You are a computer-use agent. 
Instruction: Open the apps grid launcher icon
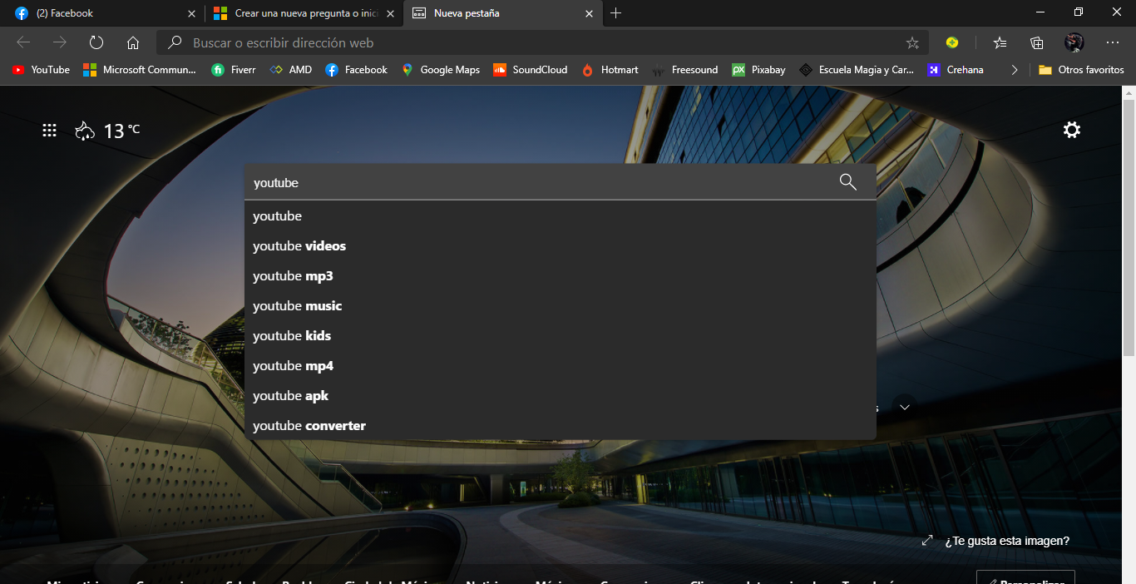tap(49, 130)
